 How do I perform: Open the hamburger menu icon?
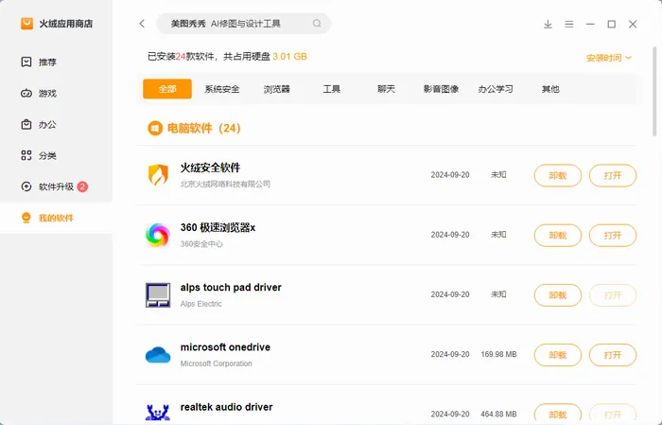[x=569, y=24]
